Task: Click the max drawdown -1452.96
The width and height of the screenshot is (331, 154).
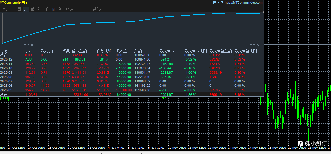Action: click(166, 64)
